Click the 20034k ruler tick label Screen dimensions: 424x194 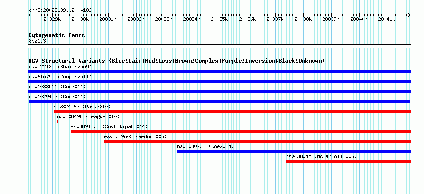(192, 19)
